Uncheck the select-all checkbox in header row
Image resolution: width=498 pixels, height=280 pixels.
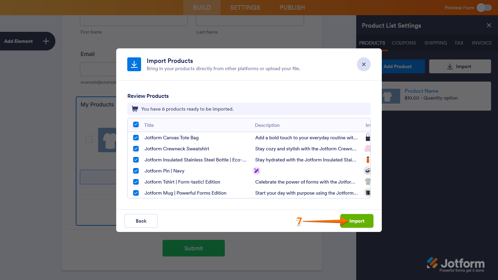(x=136, y=124)
